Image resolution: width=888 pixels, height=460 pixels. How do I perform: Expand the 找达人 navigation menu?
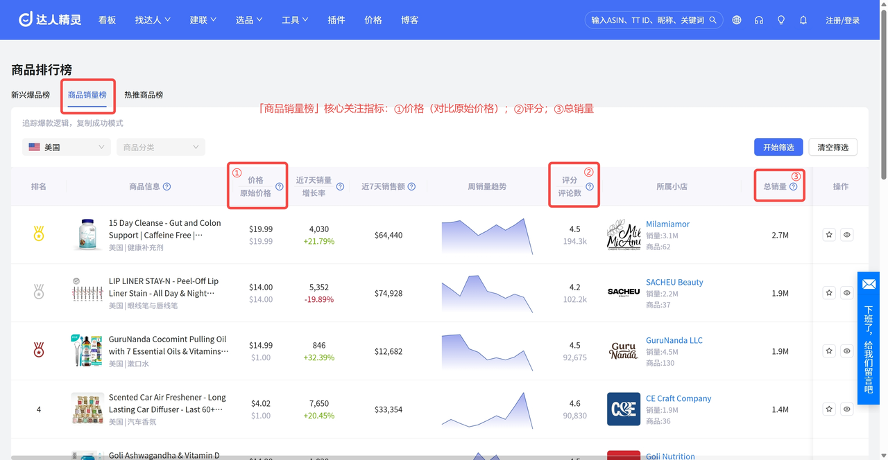click(153, 20)
